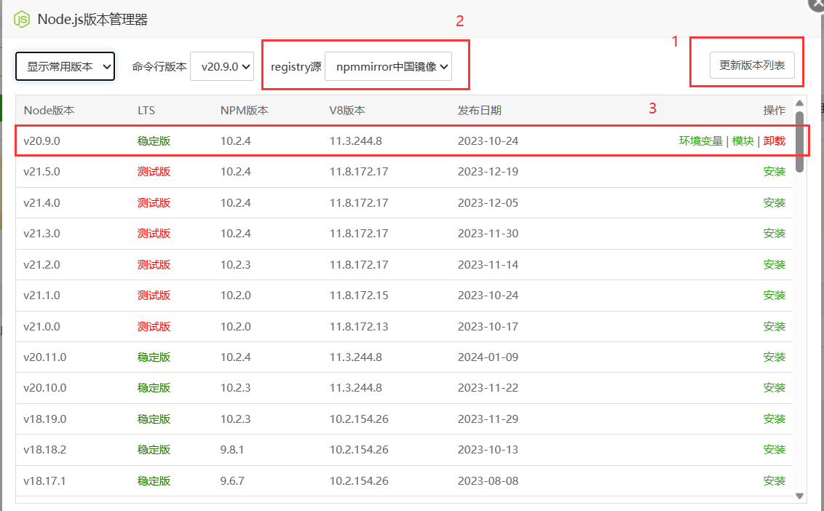Click 安装 for v21.2.0

tap(775, 264)
